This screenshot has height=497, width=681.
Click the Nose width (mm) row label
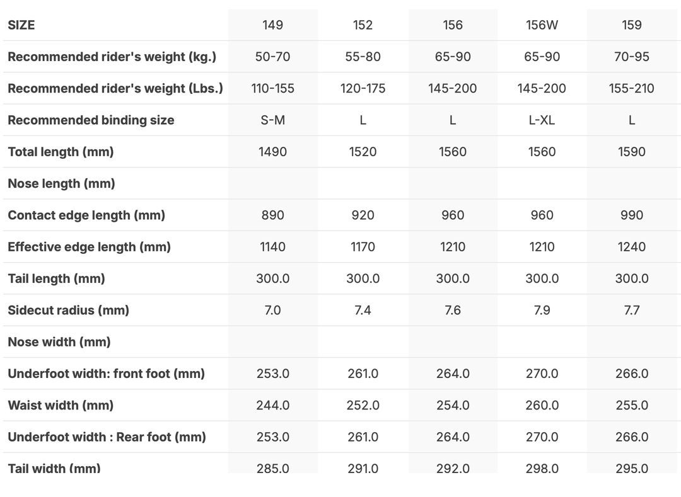click(x=59, y=342)
